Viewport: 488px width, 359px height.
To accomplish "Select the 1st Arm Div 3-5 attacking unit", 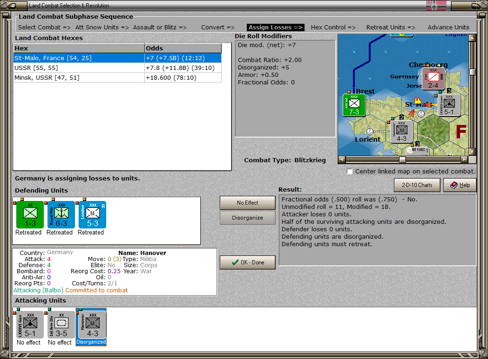I will [61, 324].
